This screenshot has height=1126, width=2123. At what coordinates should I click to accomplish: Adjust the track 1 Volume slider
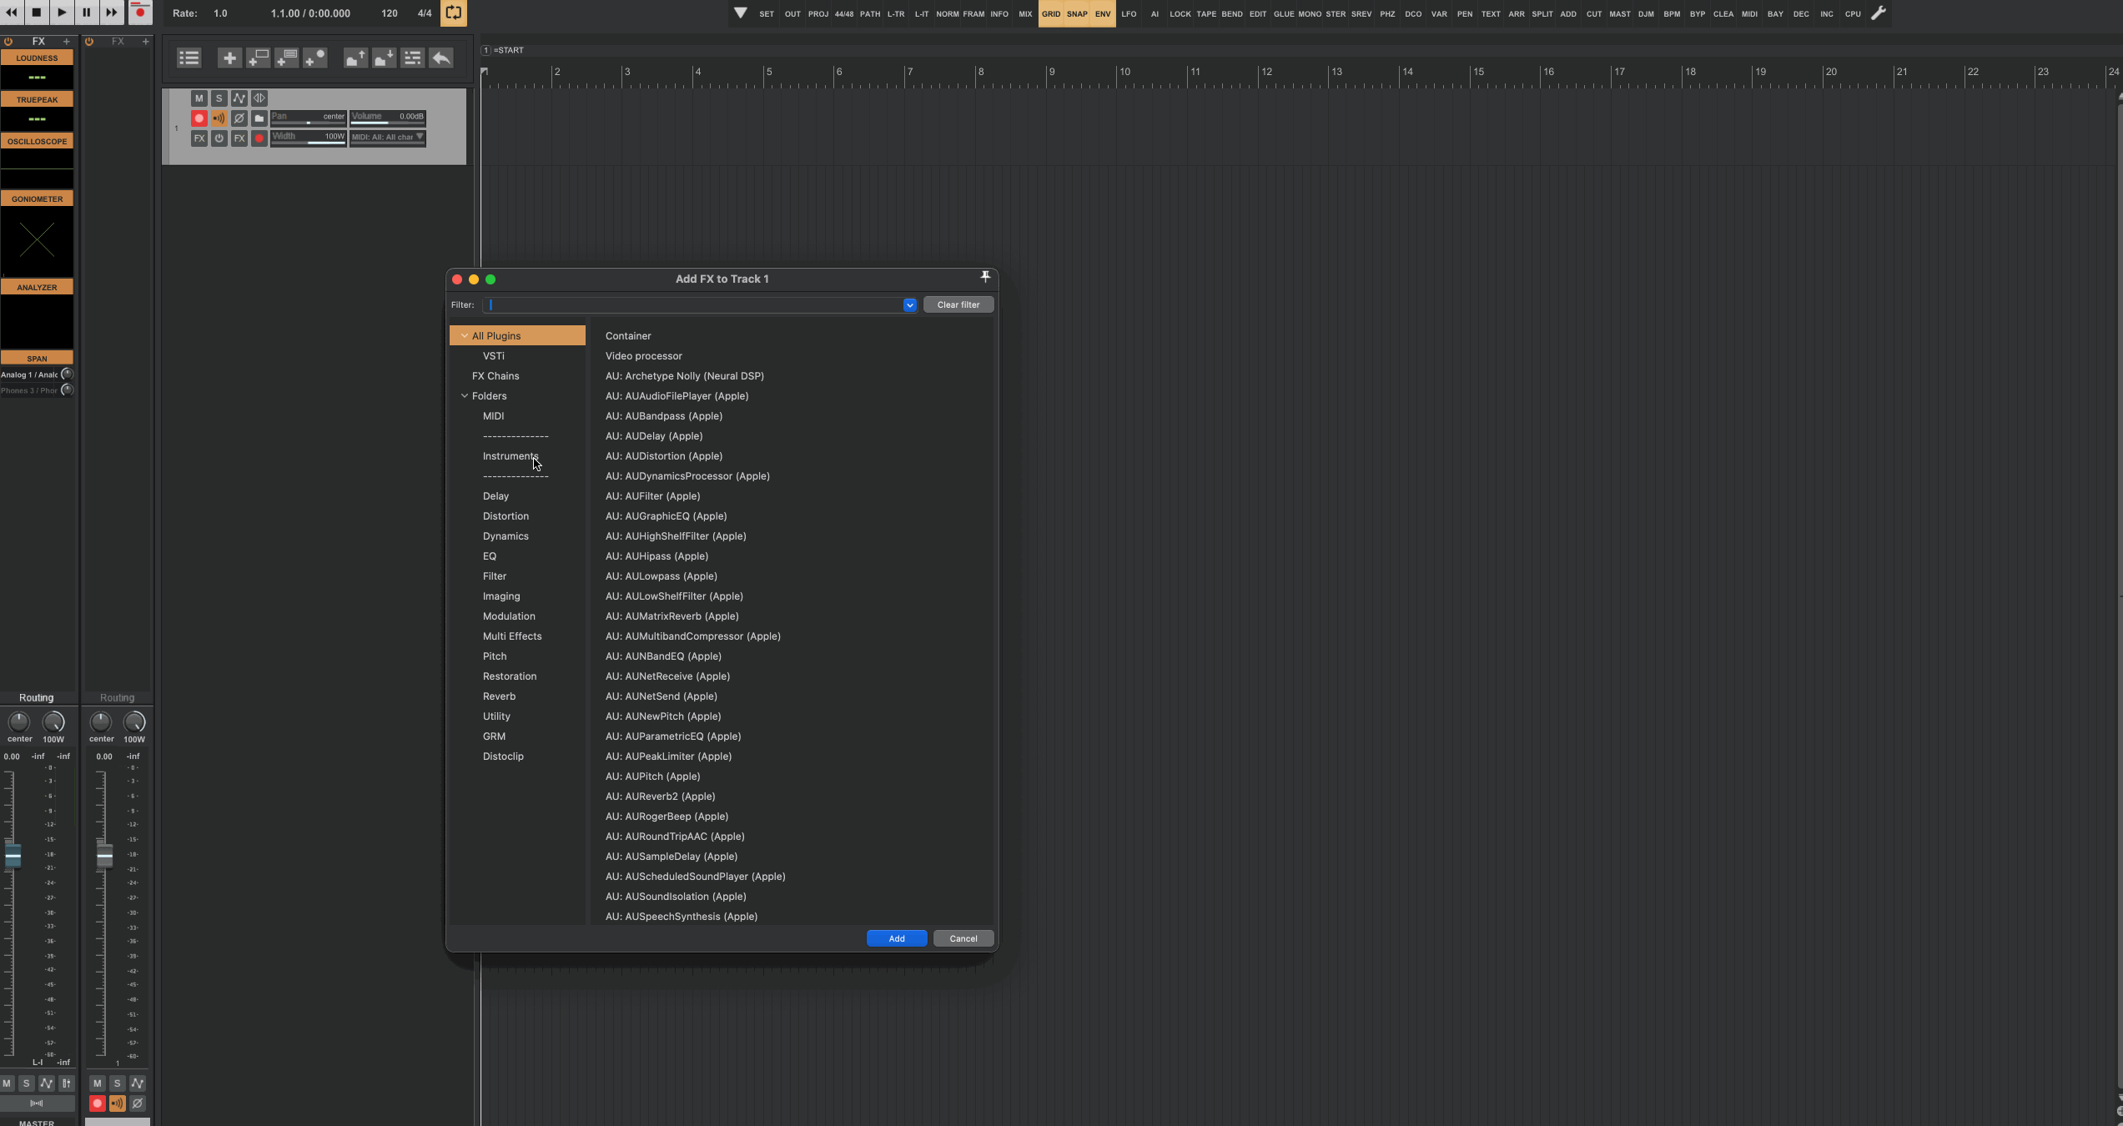pos(388,118)
